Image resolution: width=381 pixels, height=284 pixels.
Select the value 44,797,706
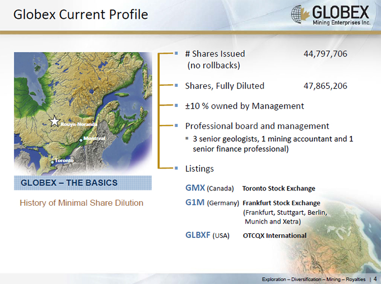[325, 54]
